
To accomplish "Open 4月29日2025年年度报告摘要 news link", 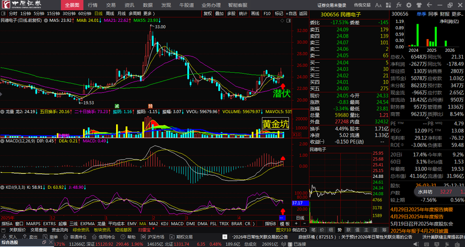I will click(422, 209).
